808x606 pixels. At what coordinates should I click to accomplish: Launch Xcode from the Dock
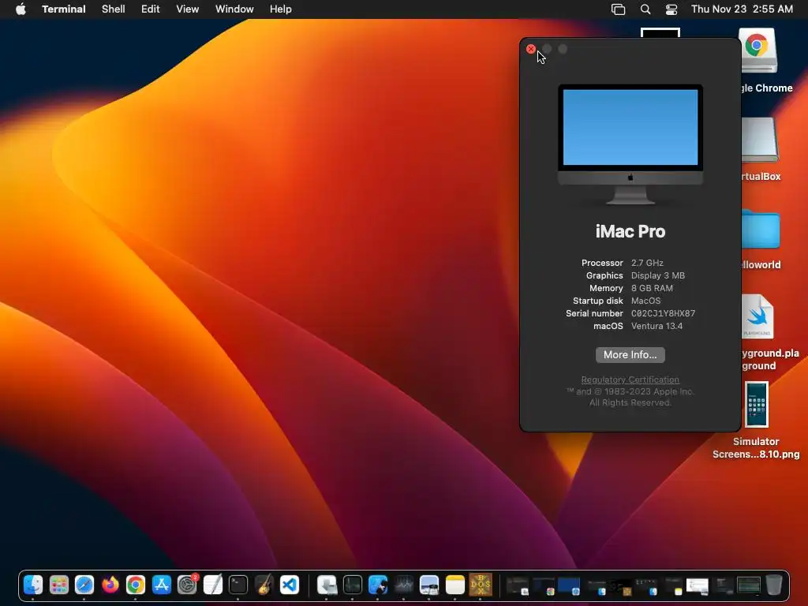(378, 585)
